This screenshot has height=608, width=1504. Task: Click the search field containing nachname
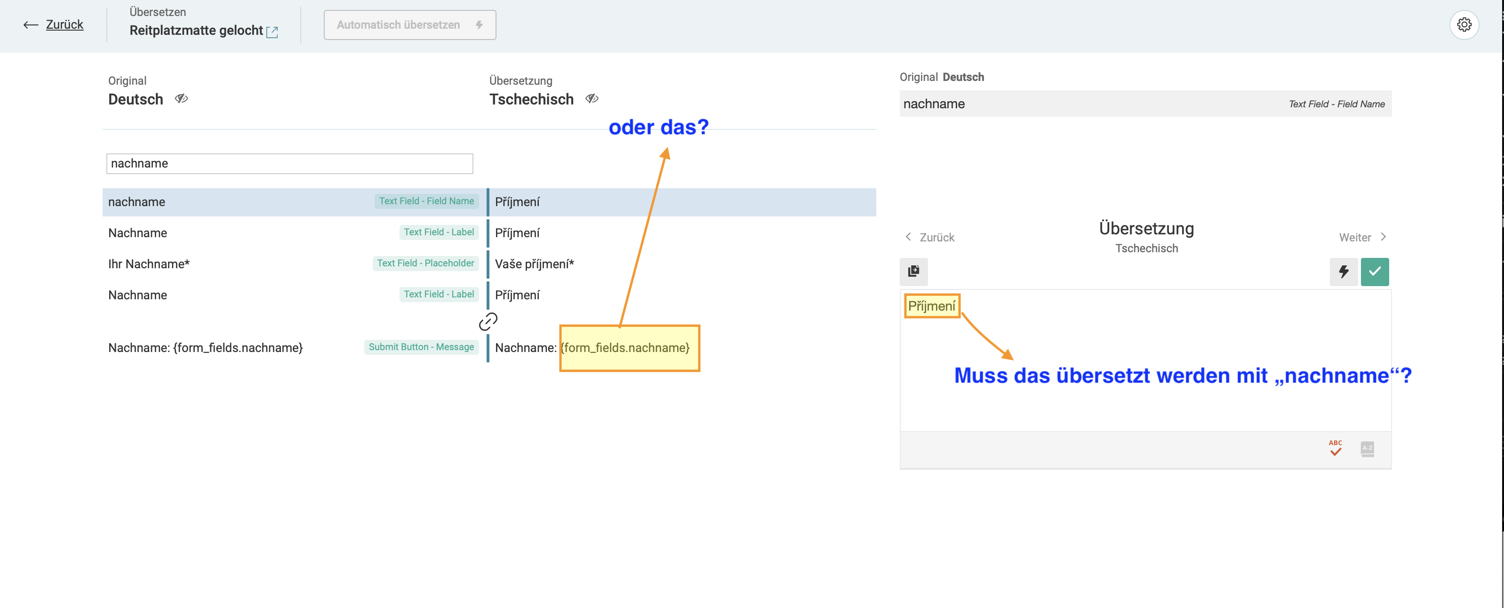pos(289,163)
